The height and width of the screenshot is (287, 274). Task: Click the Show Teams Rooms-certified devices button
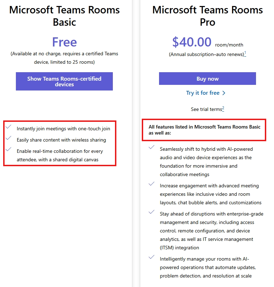point(64,81)
